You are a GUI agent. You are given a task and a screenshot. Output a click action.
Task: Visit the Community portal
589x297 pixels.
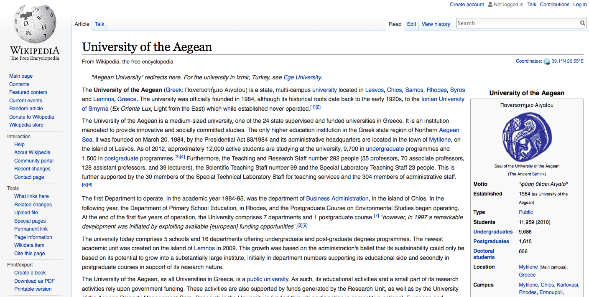[x=34, y=161]
